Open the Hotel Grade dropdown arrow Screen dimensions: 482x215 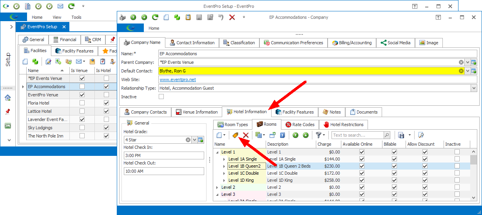point(194,140)
